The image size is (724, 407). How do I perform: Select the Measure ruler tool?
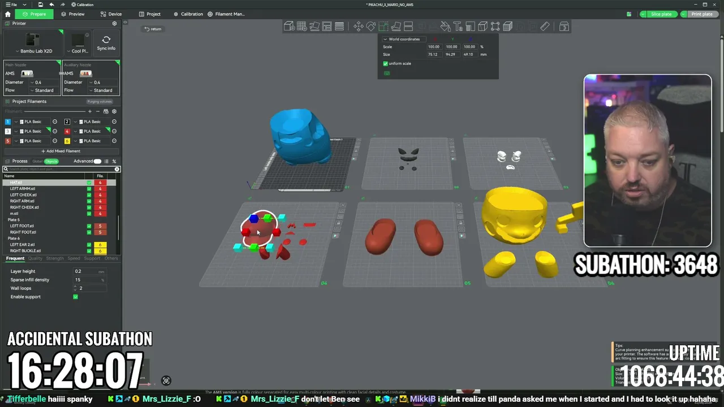[545, 27]
